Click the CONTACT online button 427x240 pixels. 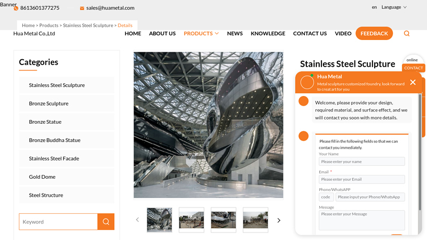point(413,68)
